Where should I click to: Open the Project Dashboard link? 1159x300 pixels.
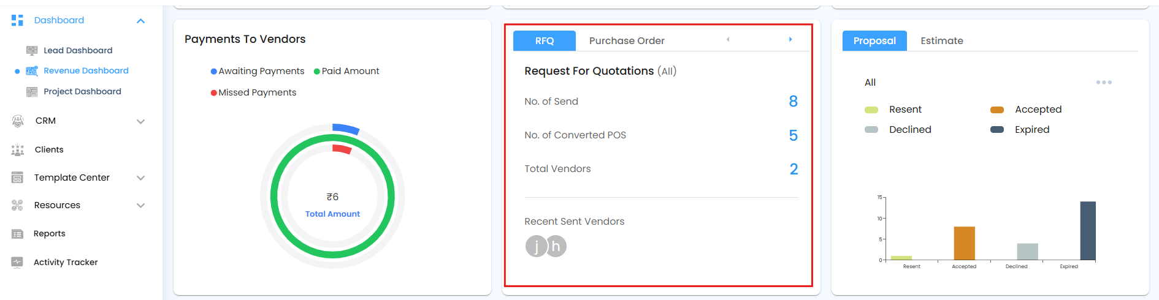[82, 91]
